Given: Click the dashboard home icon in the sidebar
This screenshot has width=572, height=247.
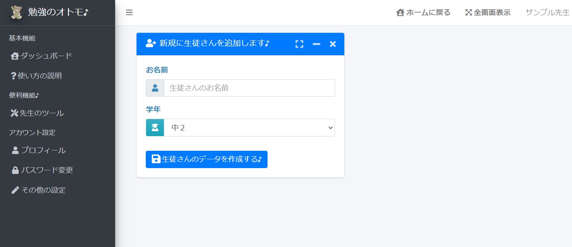Looking at the screenshot, I should (x=14, y=56).
